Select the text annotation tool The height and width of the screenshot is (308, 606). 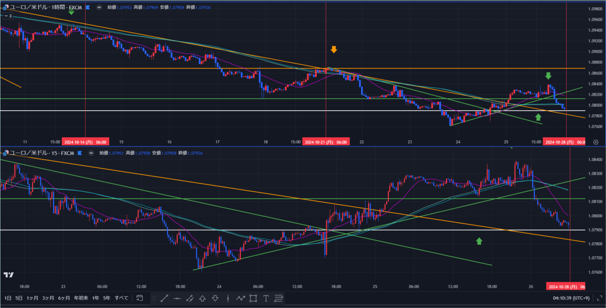(x=266, y=298)
